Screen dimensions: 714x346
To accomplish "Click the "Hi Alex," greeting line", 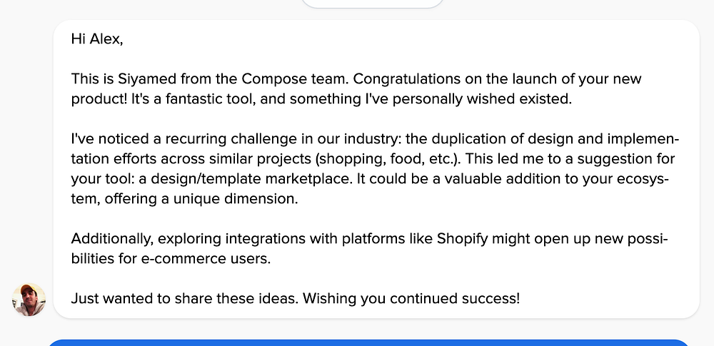I will coord(97,39).
